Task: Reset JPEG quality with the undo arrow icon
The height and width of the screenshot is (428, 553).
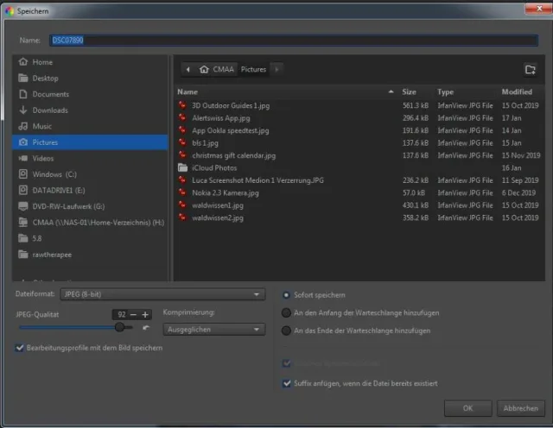Action: coord(145,328)
